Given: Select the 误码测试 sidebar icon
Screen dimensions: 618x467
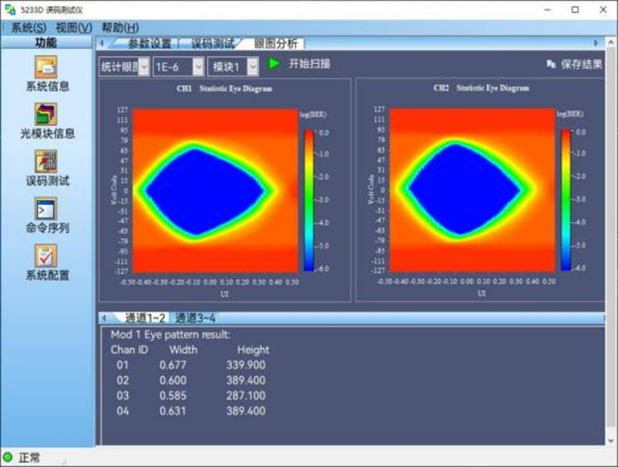Looking at the screenshot, I should click(x=46, y=162).
